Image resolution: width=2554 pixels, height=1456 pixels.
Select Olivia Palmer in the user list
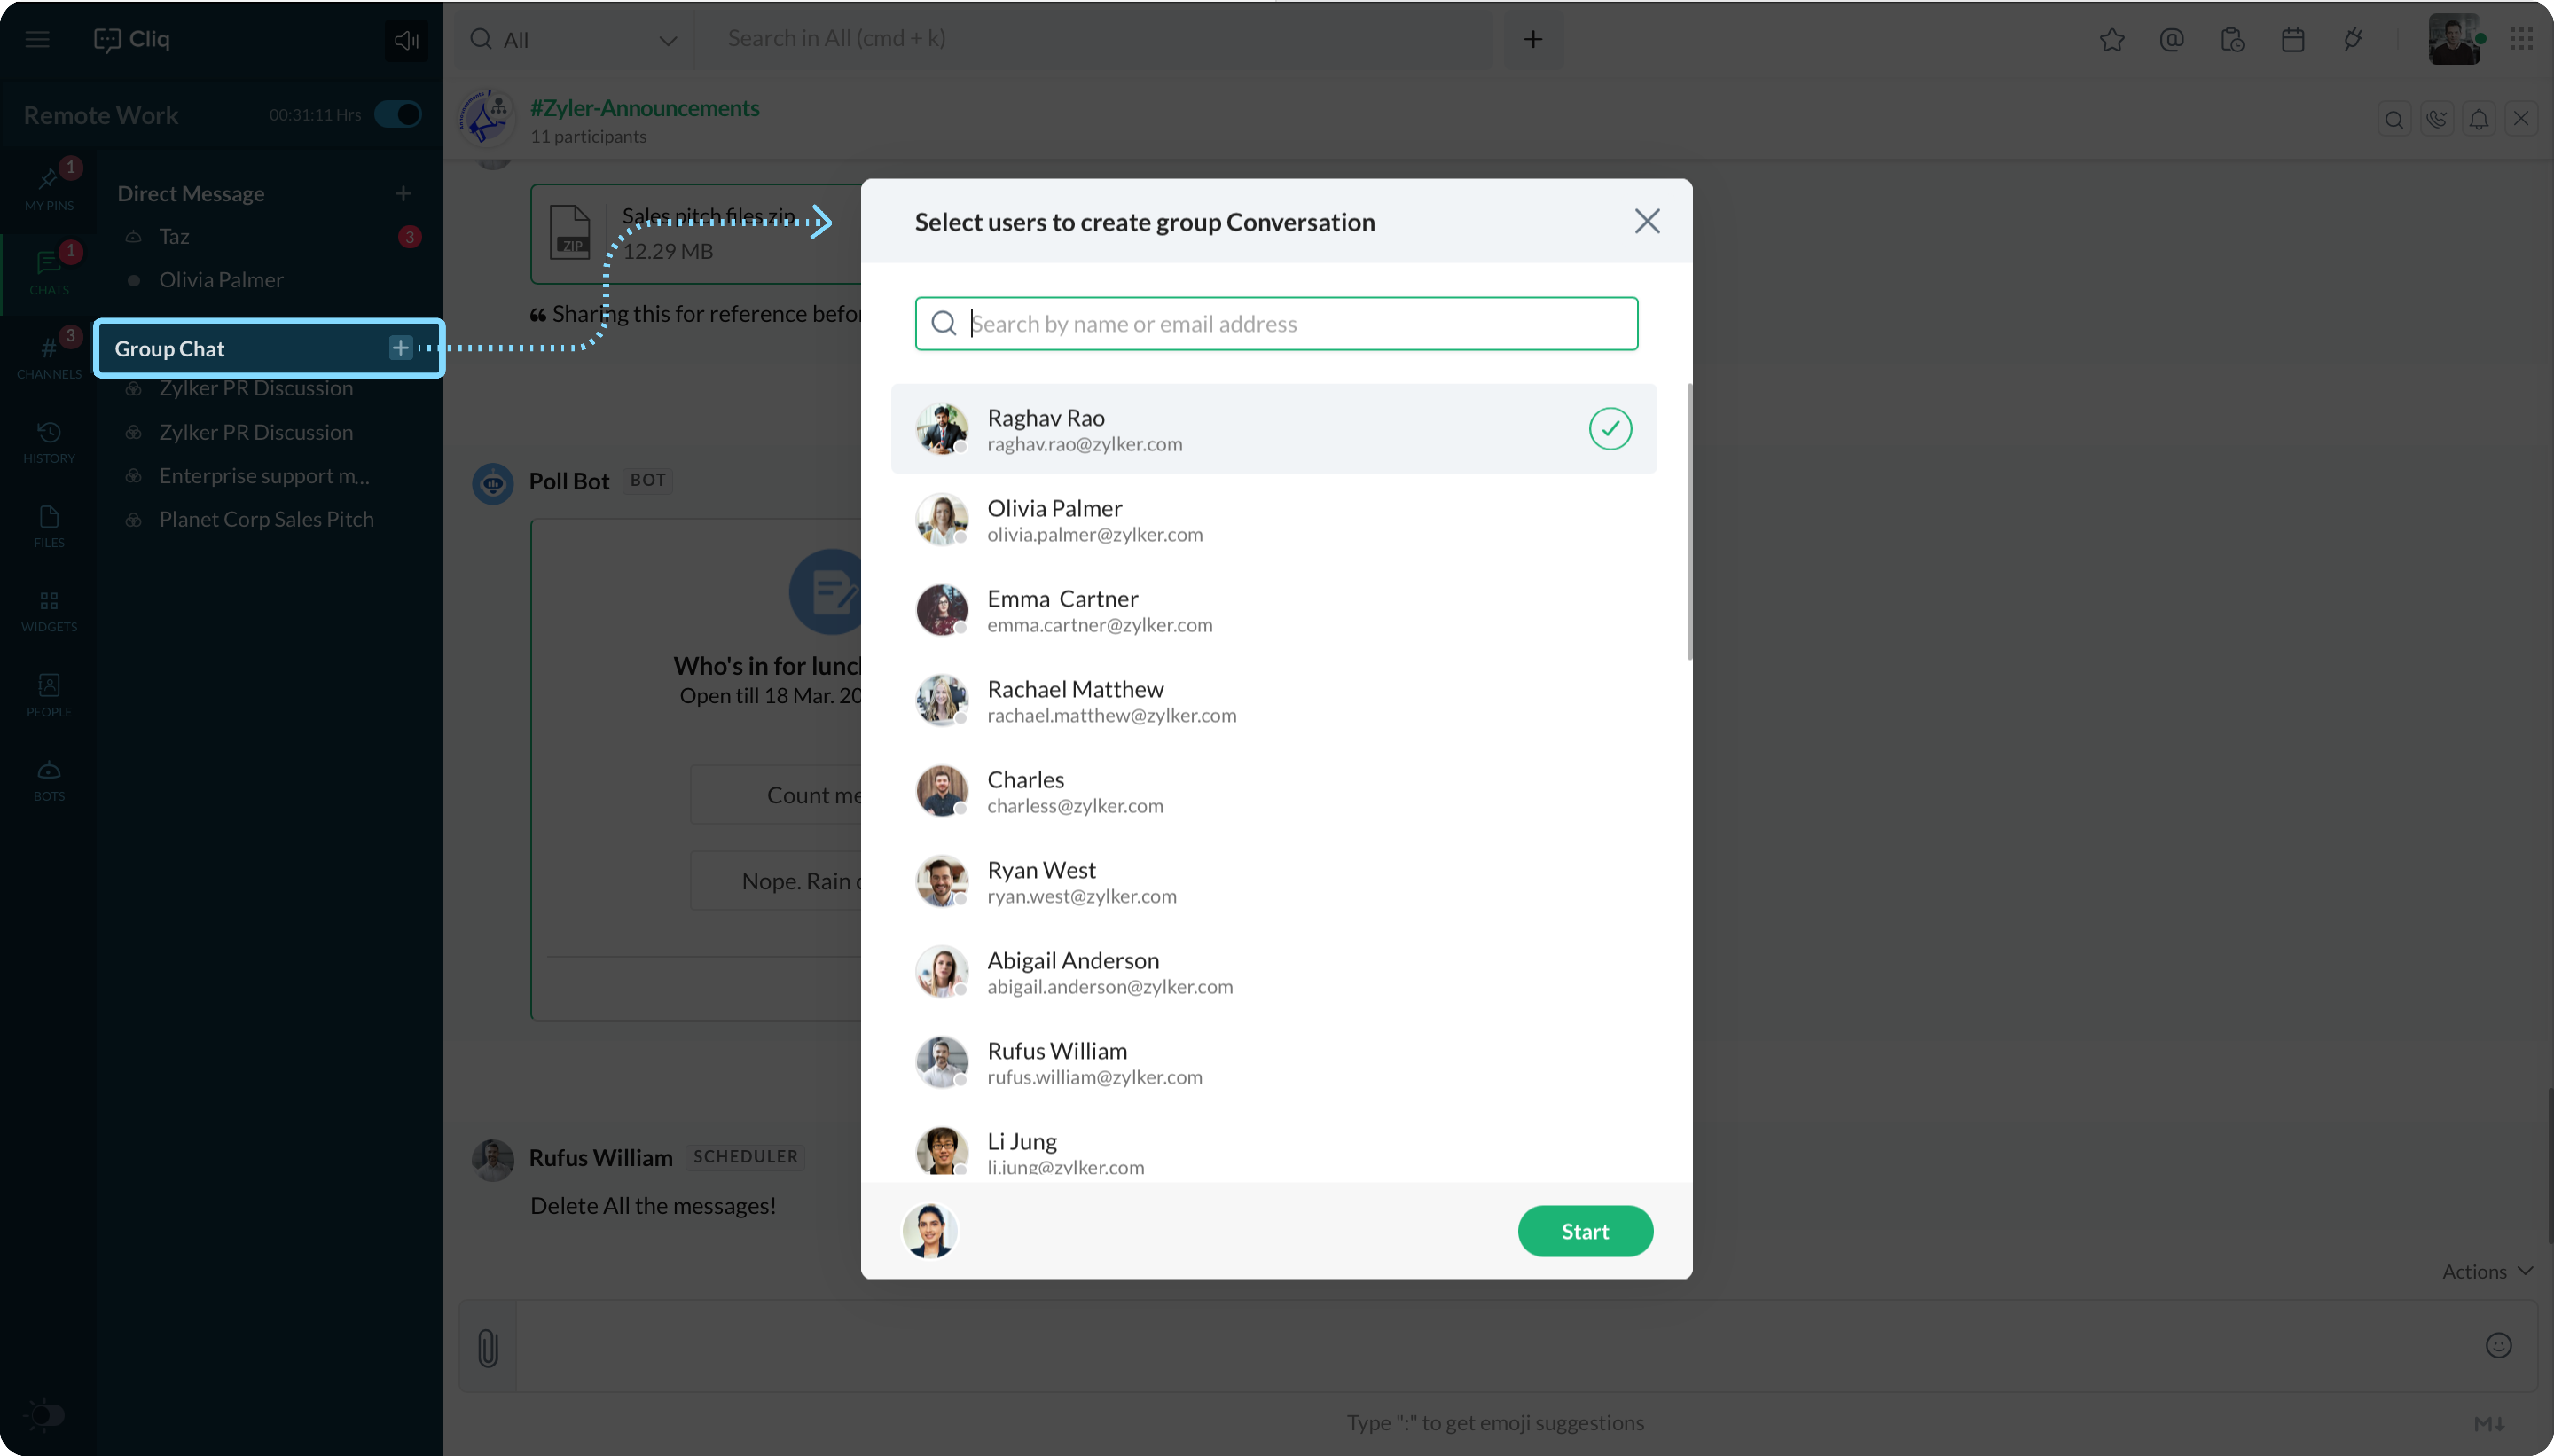click(x=1274, y=520)
